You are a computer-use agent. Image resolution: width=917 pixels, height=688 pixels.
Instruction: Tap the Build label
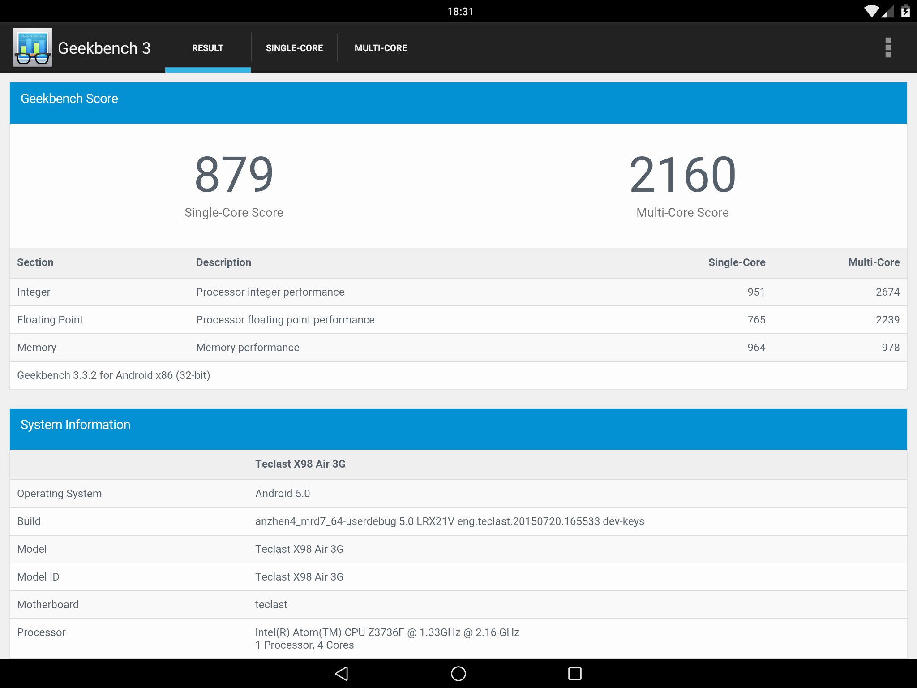click(x=29, y=521)
